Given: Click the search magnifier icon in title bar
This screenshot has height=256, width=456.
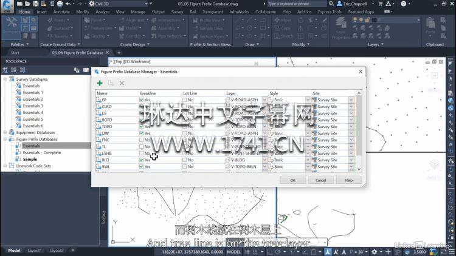Looking at the screenshot, I should pos(331,4).
